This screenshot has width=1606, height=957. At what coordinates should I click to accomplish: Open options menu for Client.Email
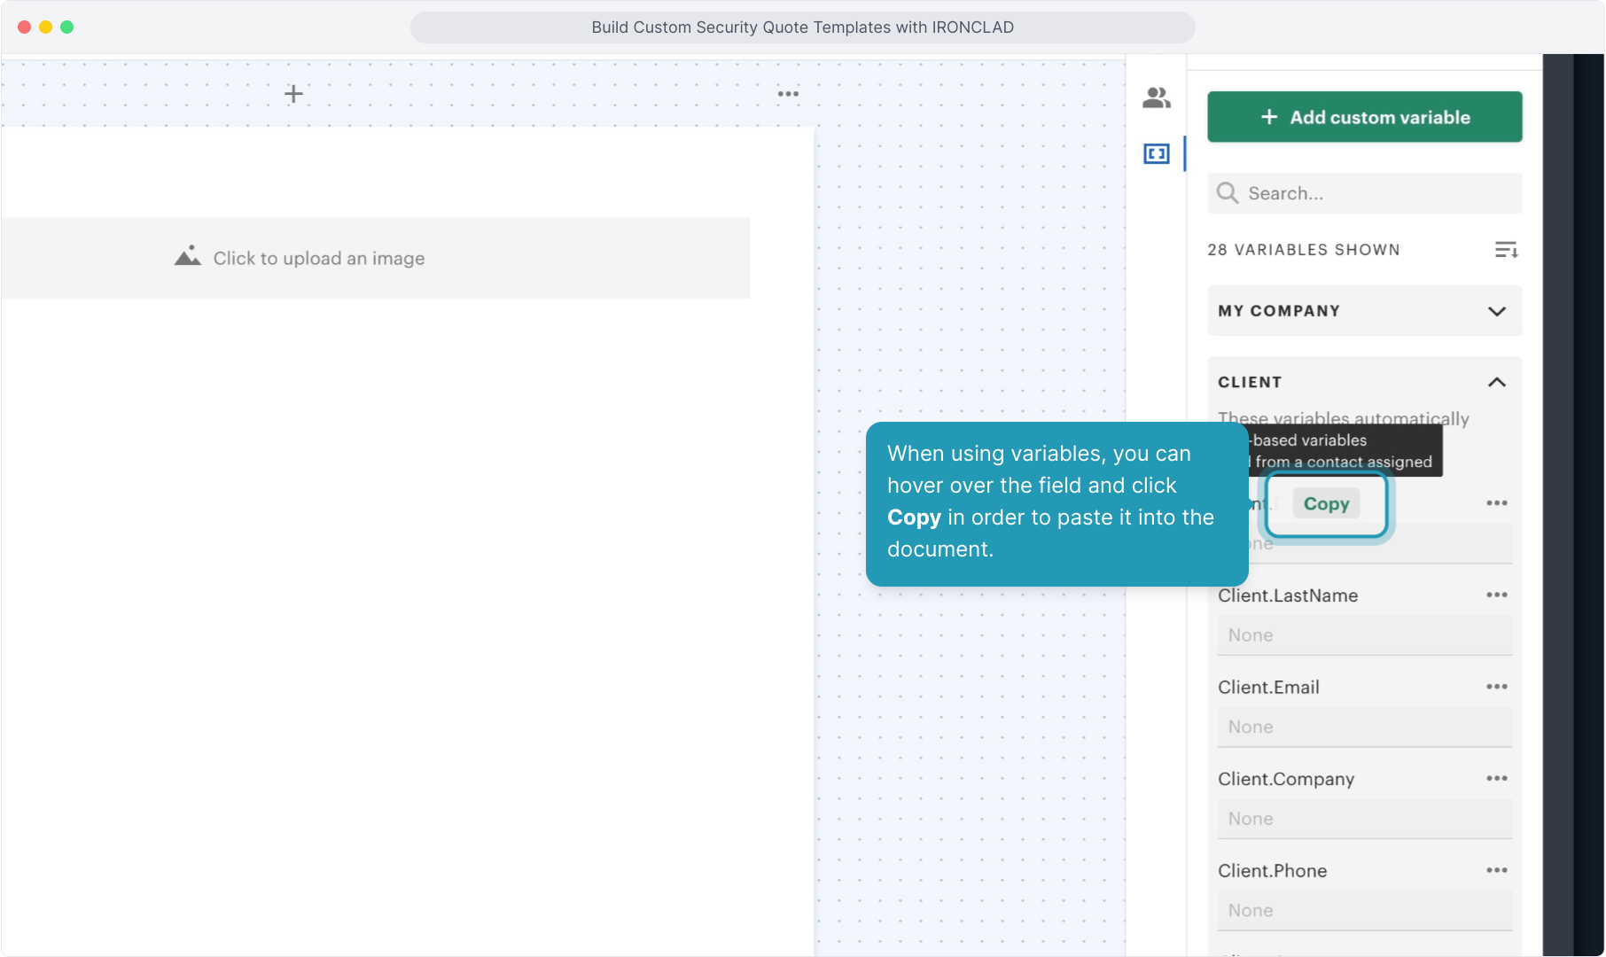tap(1496, 687)
